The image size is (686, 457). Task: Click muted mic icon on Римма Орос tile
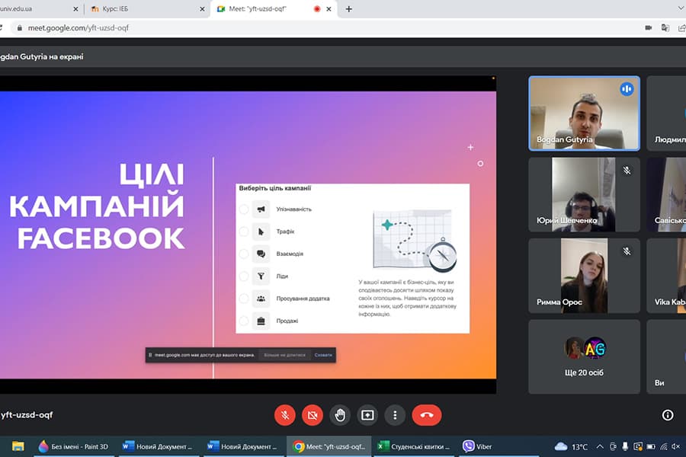pos(627,251)
